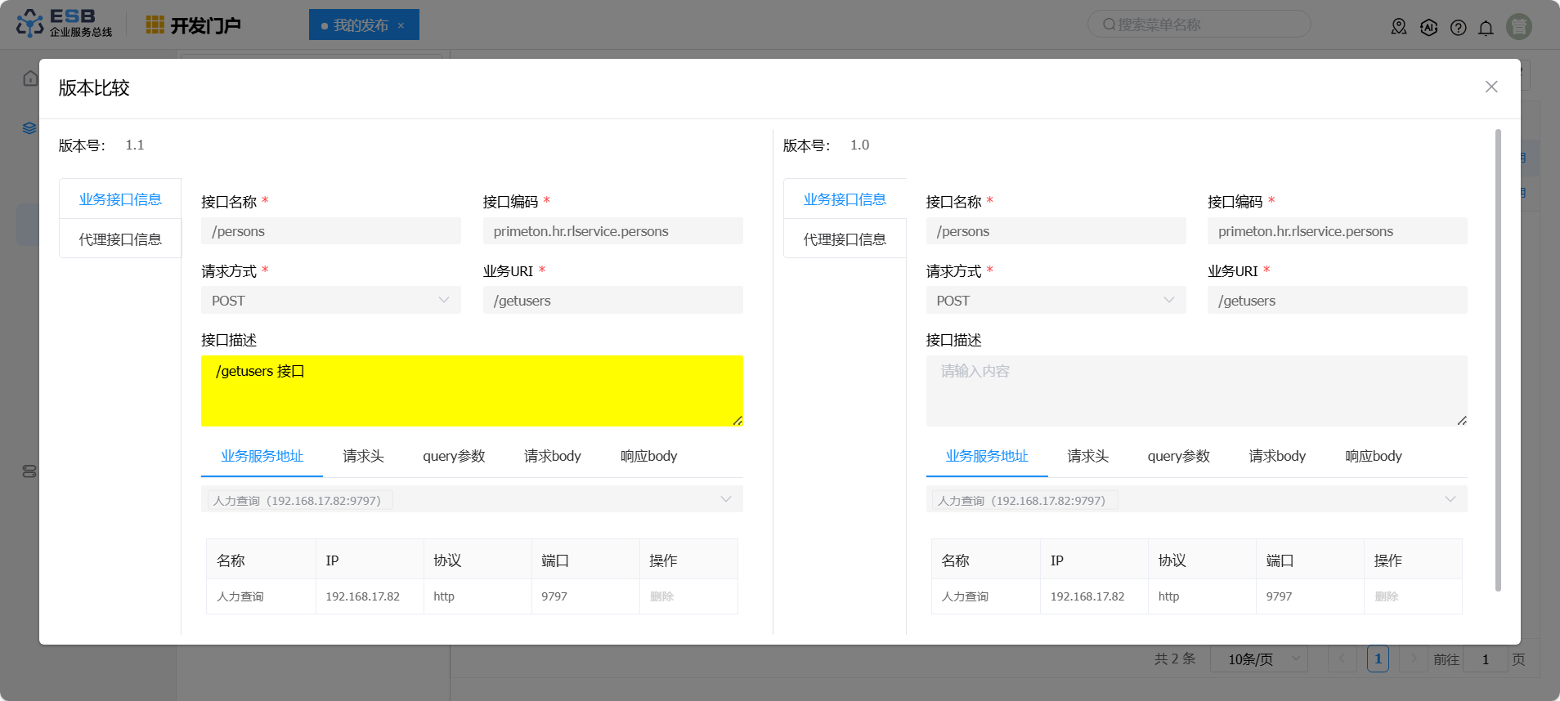Click the home icon in sidebar
The width and height of the screenshot is (1560, 701).
click(x=30, y=78)
